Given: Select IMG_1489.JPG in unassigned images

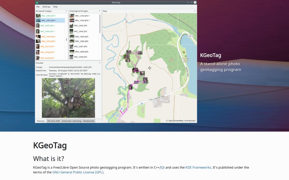Looking at the screenshot, I should coord(84,57).
